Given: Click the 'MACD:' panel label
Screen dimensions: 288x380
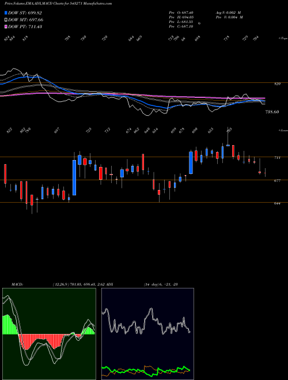Looking at the screenshot, I should coord(17,284).
